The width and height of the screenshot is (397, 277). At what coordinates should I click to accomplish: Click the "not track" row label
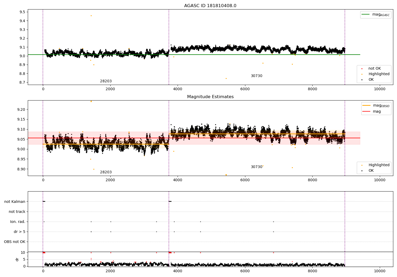tap(17, 212)
